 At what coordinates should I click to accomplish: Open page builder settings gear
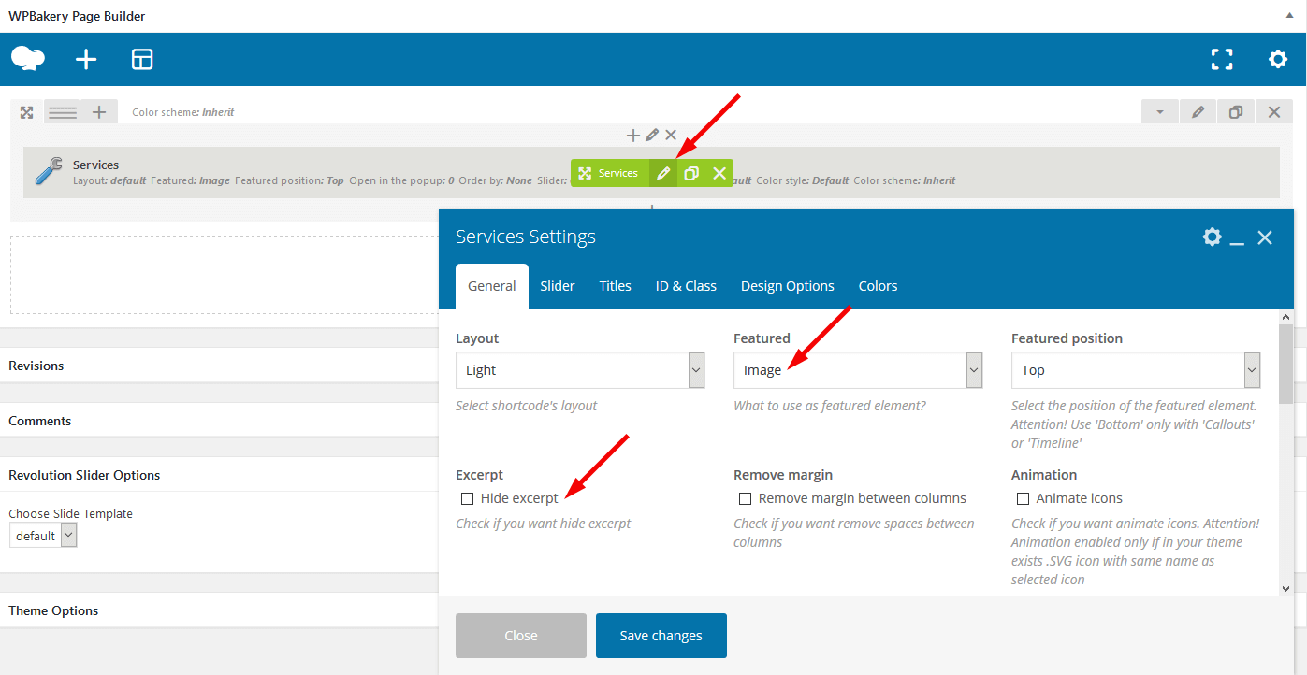[x=1278, y=60]
